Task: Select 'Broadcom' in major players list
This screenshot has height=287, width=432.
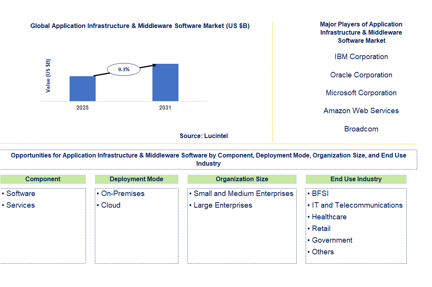Action: click(361, 129)
